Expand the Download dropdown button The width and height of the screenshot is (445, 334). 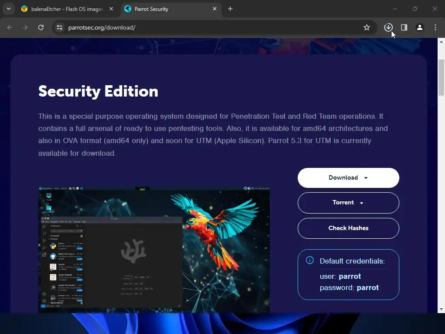pos(348,177)
